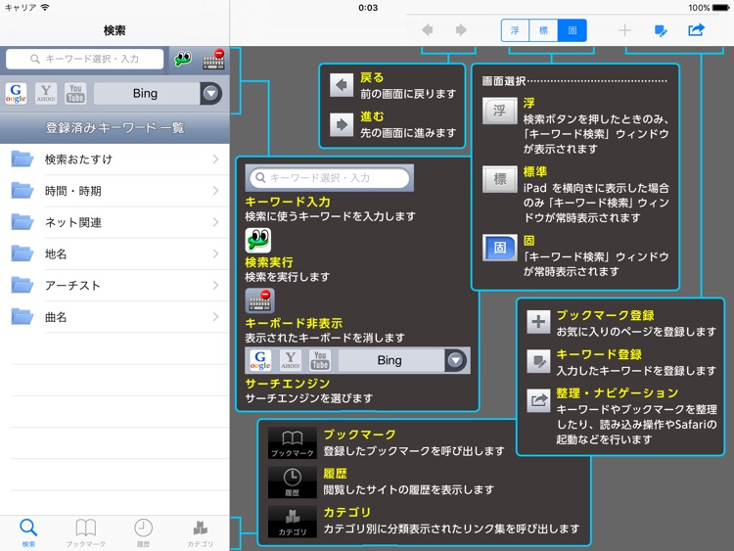Switch to 標 standard screen mode

[543, 30]
